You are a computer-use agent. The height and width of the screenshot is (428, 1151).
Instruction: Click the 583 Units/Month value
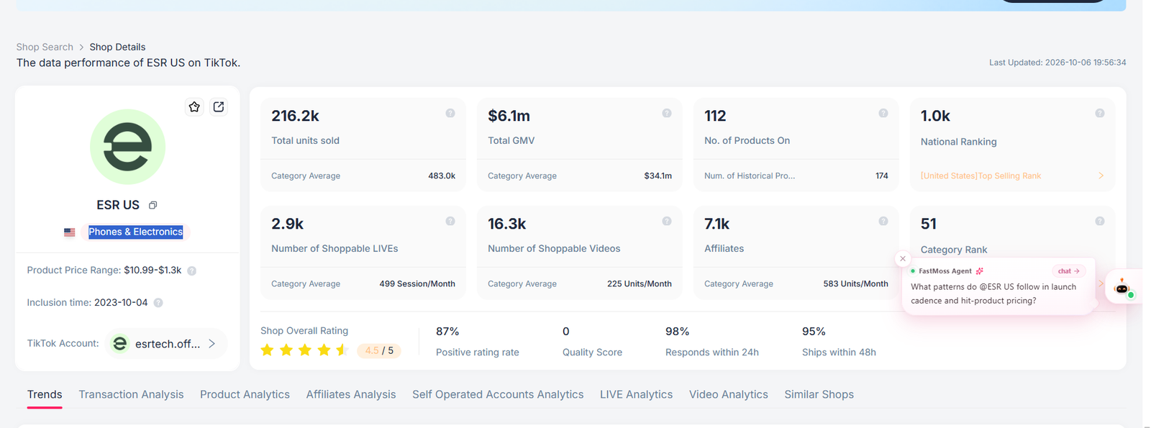856,283
